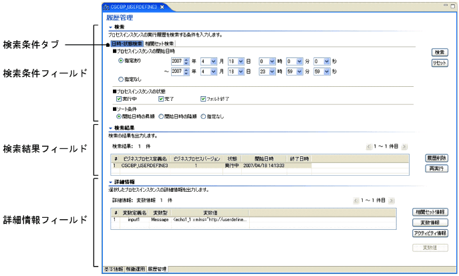459x276 pixels.
Task: Uncheck the 実行中 status checkbox
Action: pos(119,99)
